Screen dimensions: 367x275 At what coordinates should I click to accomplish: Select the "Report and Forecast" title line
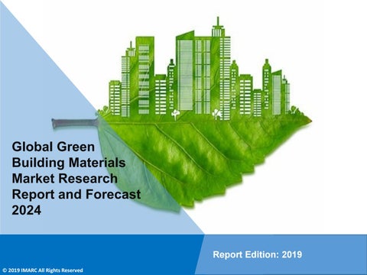tap(76, 194)
